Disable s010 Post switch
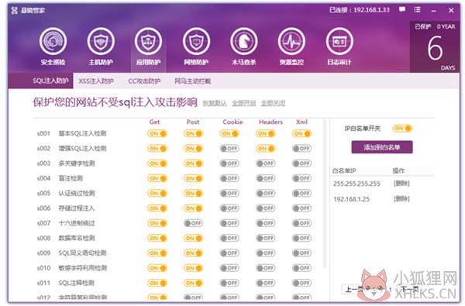Viewport: 465px width, 306px height. point(193,268)
